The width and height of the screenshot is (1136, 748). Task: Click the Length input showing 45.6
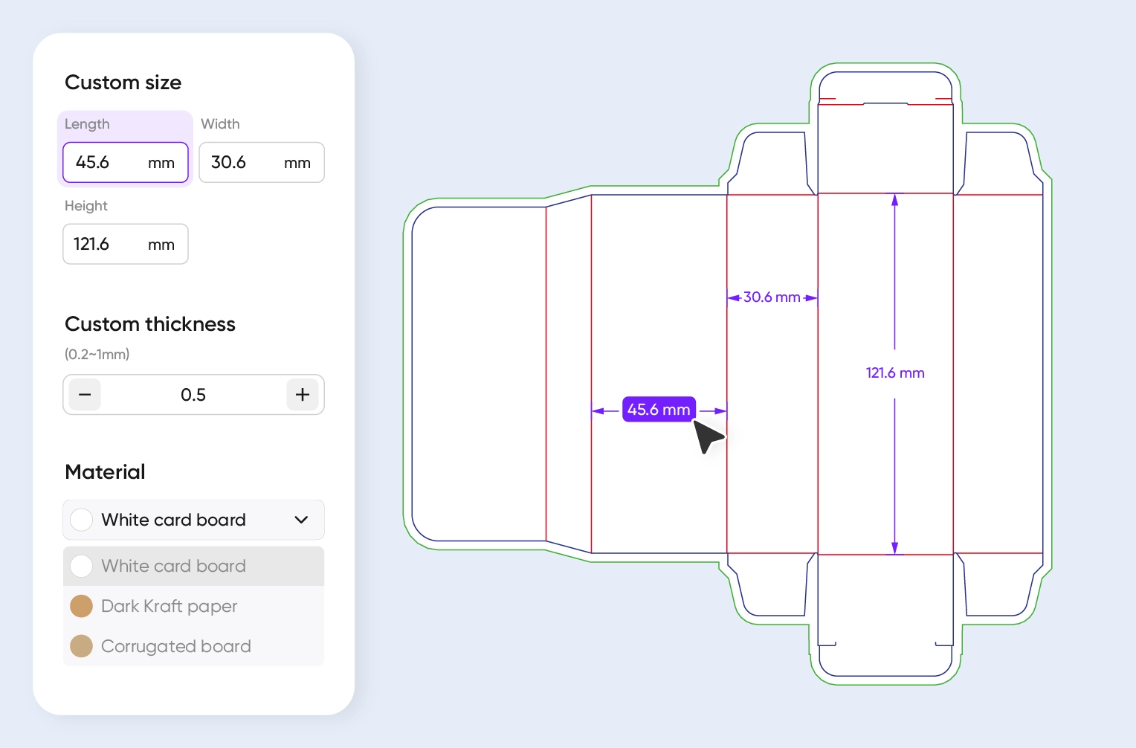(x=124, y=162)
